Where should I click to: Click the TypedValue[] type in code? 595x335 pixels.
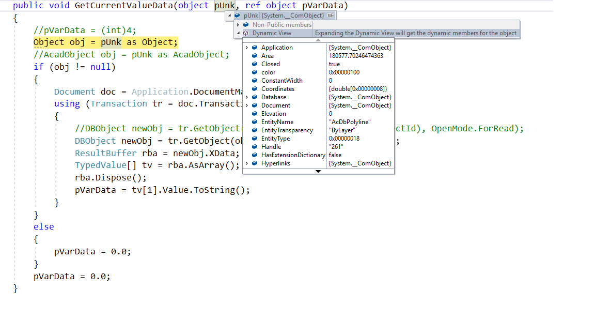point(105,165)
